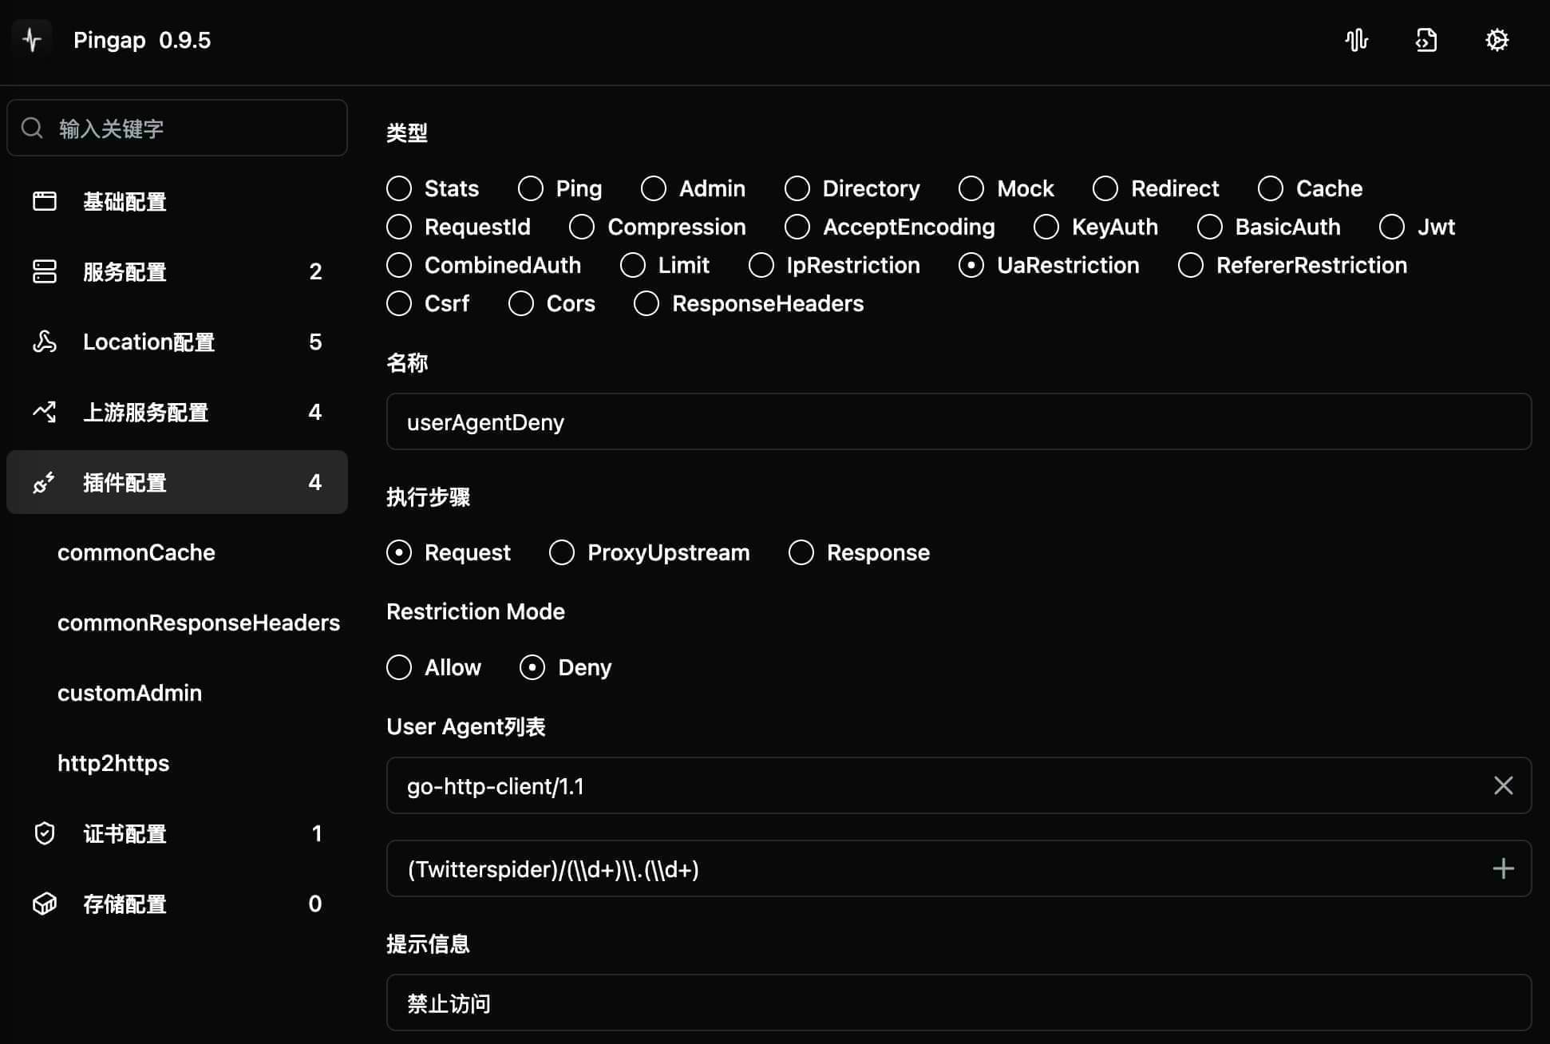Add user agent entry with plus icon

click(x=1503, y=868)
